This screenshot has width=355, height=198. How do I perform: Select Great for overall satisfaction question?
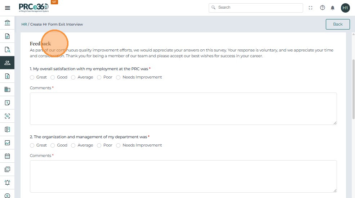[32, 77]
